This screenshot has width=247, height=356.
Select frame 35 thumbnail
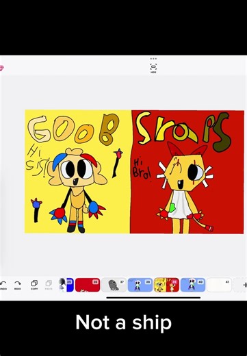pos(66,285)
